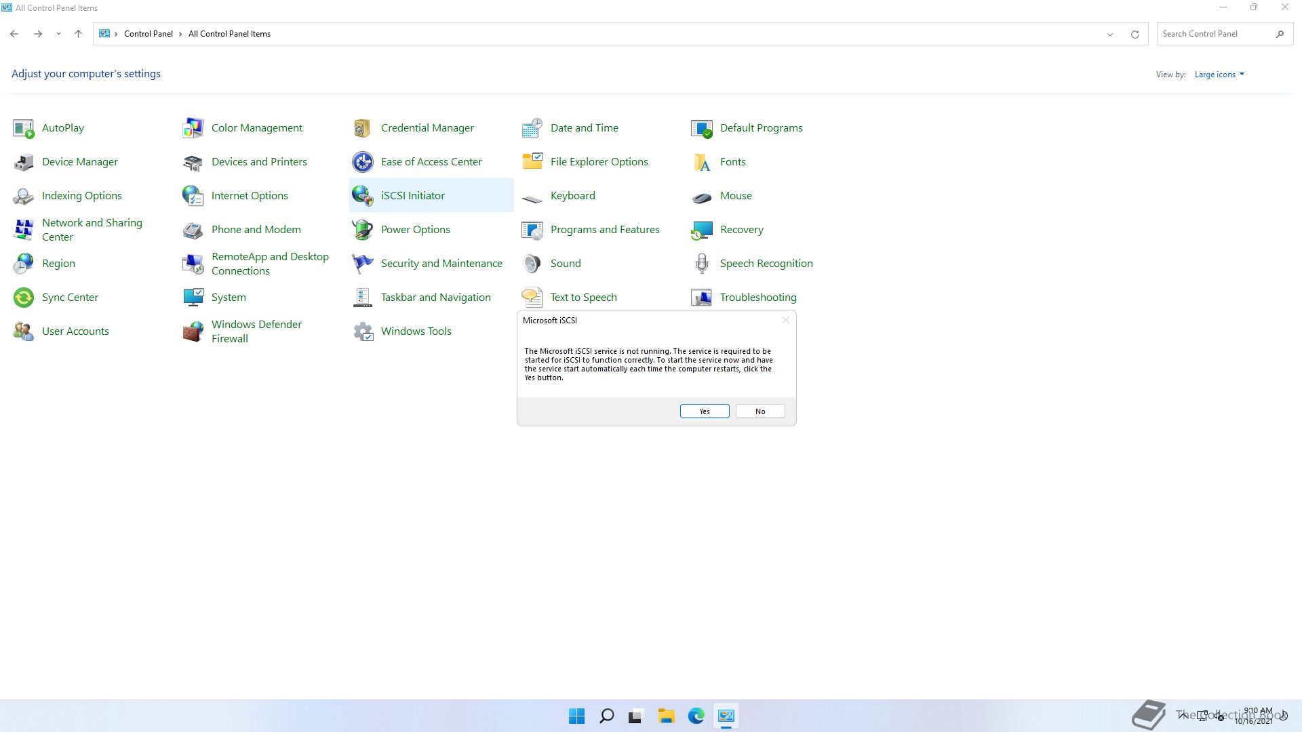Open User Accounts icon

pyautogui.click(x=23, y=331)
